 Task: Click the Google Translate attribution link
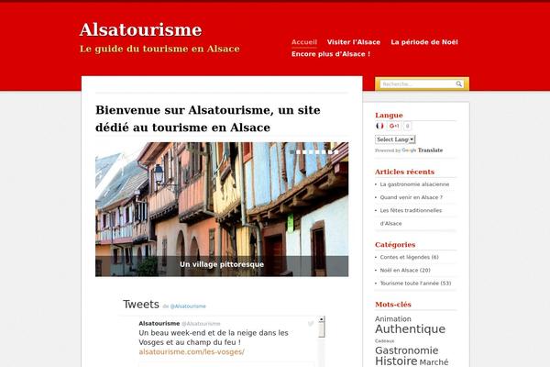coord(423,150)
